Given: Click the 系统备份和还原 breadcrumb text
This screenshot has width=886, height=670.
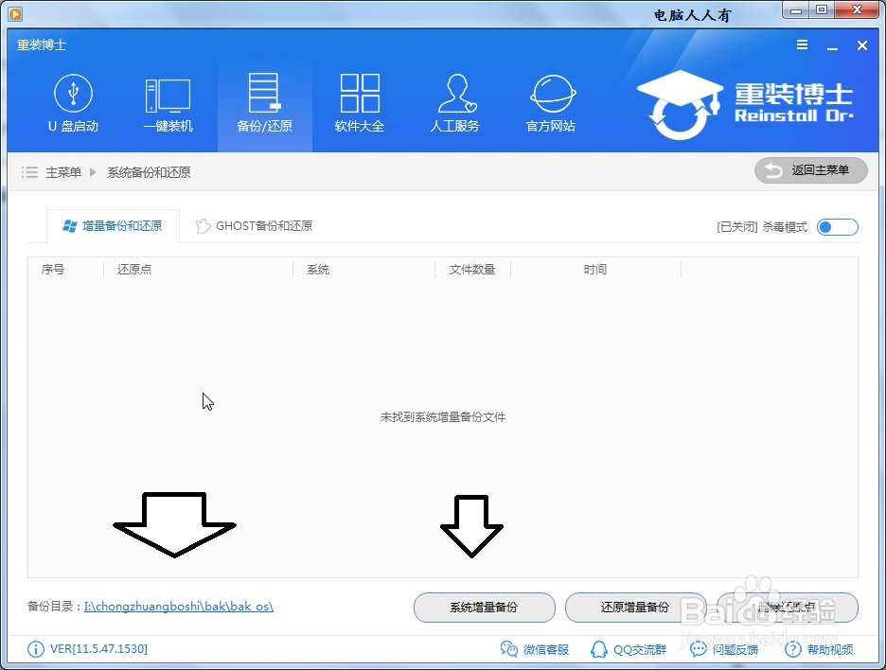Looking at the screenshot, I should pyautogui.click(x=149, y=172).
